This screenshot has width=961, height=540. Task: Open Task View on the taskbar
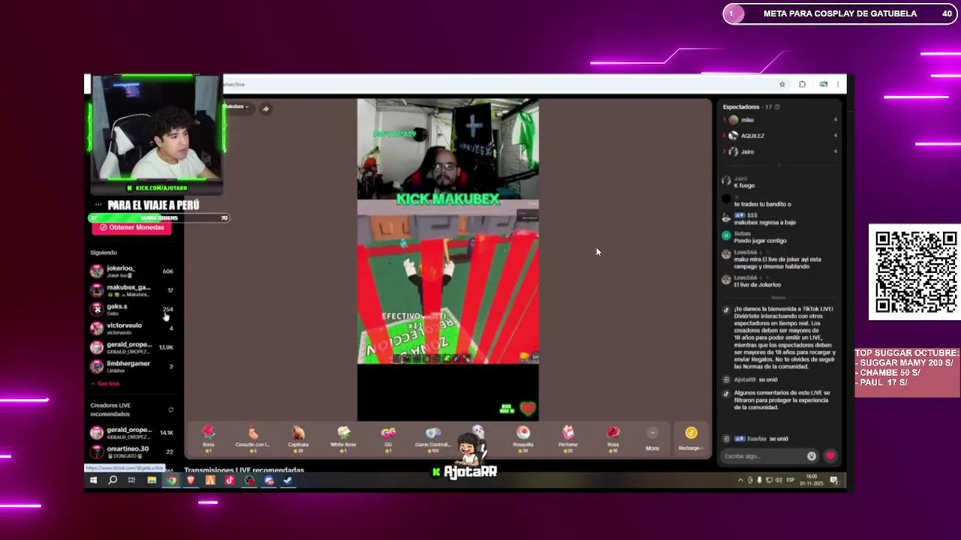coord(131,481)
